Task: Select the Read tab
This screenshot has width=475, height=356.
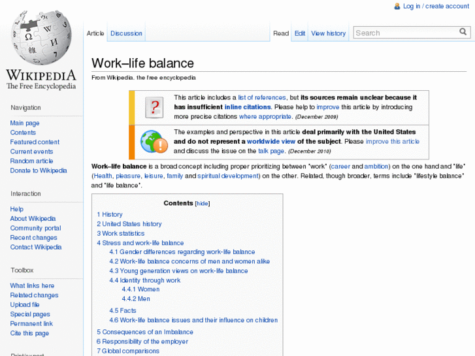Action: click(x=281, y=33)
